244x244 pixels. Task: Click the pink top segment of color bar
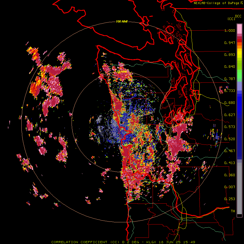point(239,29)
